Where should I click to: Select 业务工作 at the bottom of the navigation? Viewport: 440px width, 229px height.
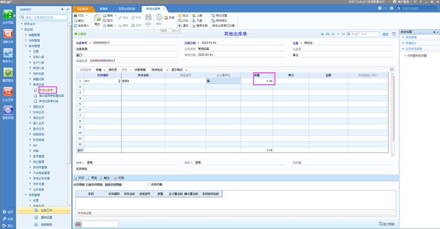[43, 210]
